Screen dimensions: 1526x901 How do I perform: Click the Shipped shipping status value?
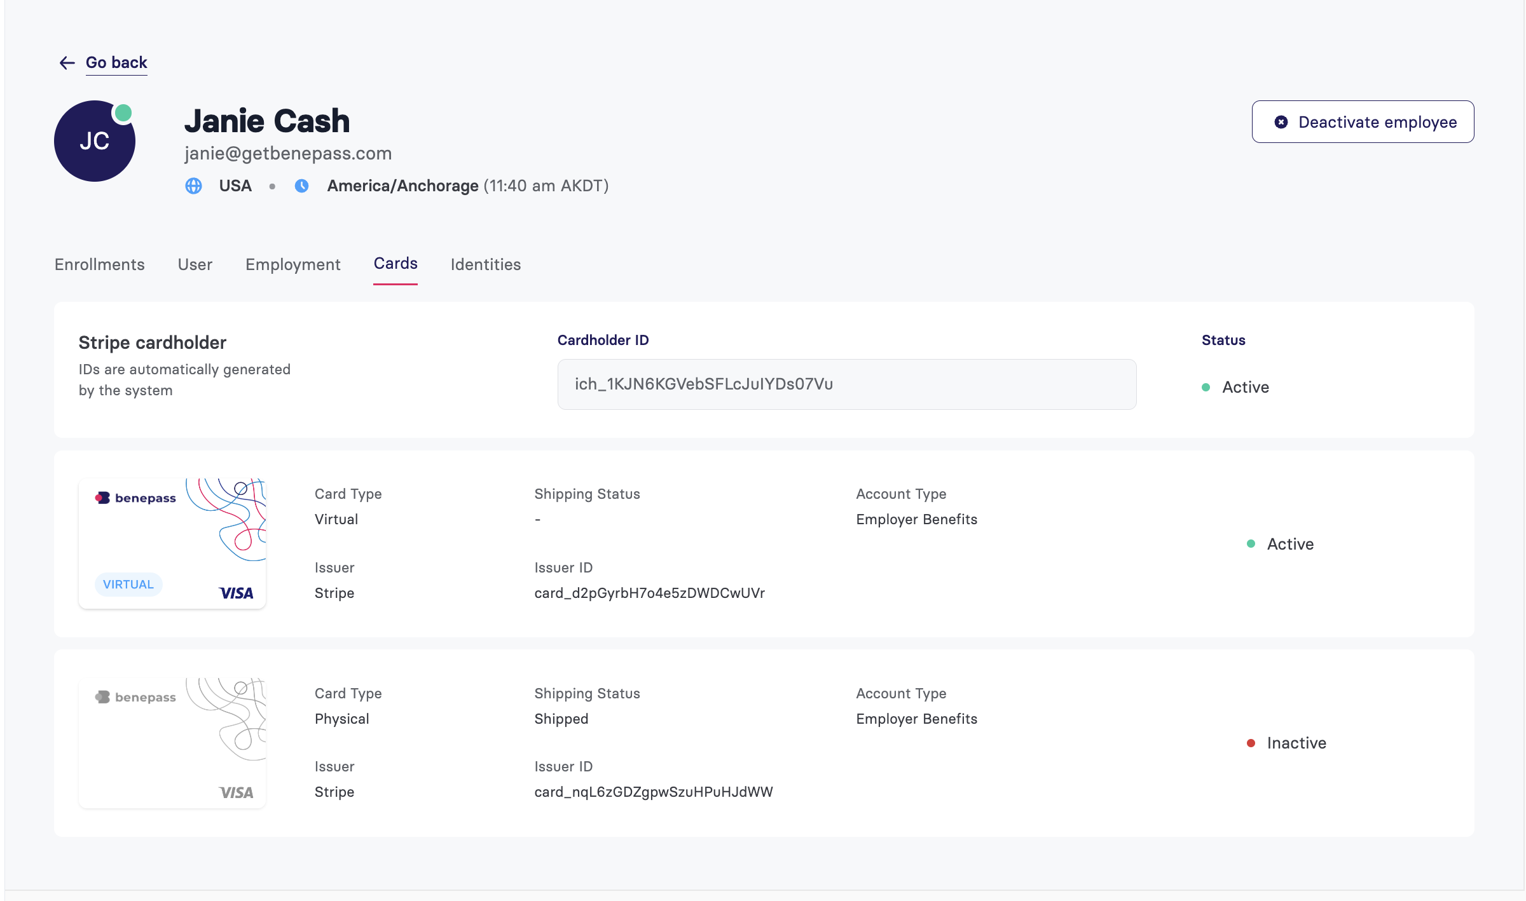tap(561, 719)
